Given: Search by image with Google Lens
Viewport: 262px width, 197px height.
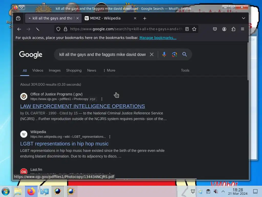Looking at the screenshot, I should coord(174,54).
